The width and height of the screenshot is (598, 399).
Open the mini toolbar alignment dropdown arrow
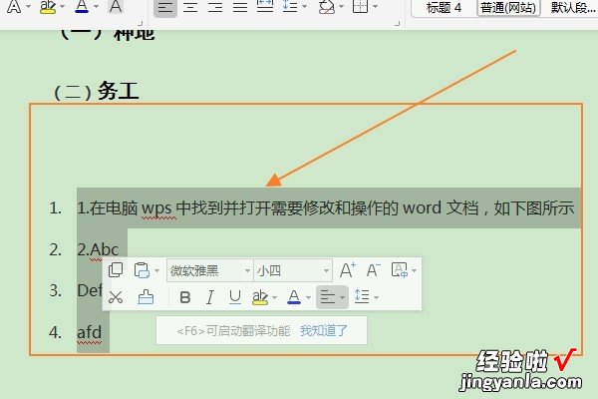pos(343,297)
